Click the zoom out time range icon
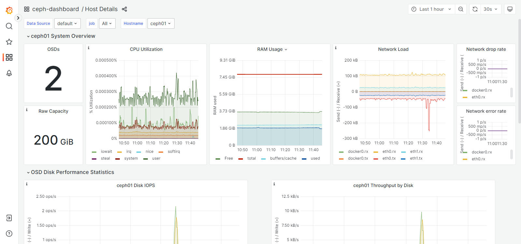 461,9
